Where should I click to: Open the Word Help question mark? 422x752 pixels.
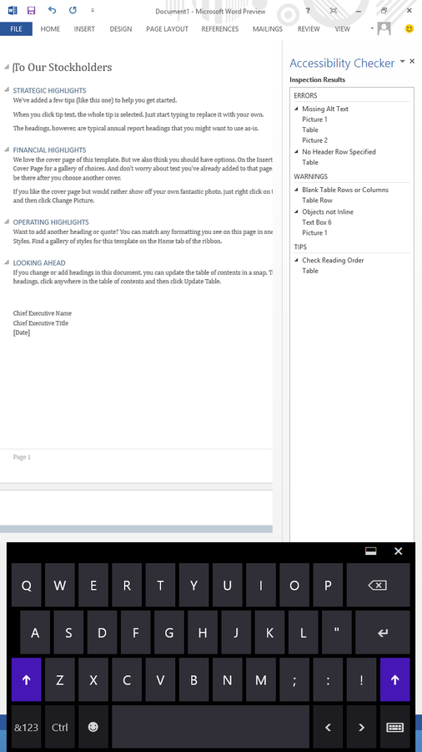tap(308, 11)
